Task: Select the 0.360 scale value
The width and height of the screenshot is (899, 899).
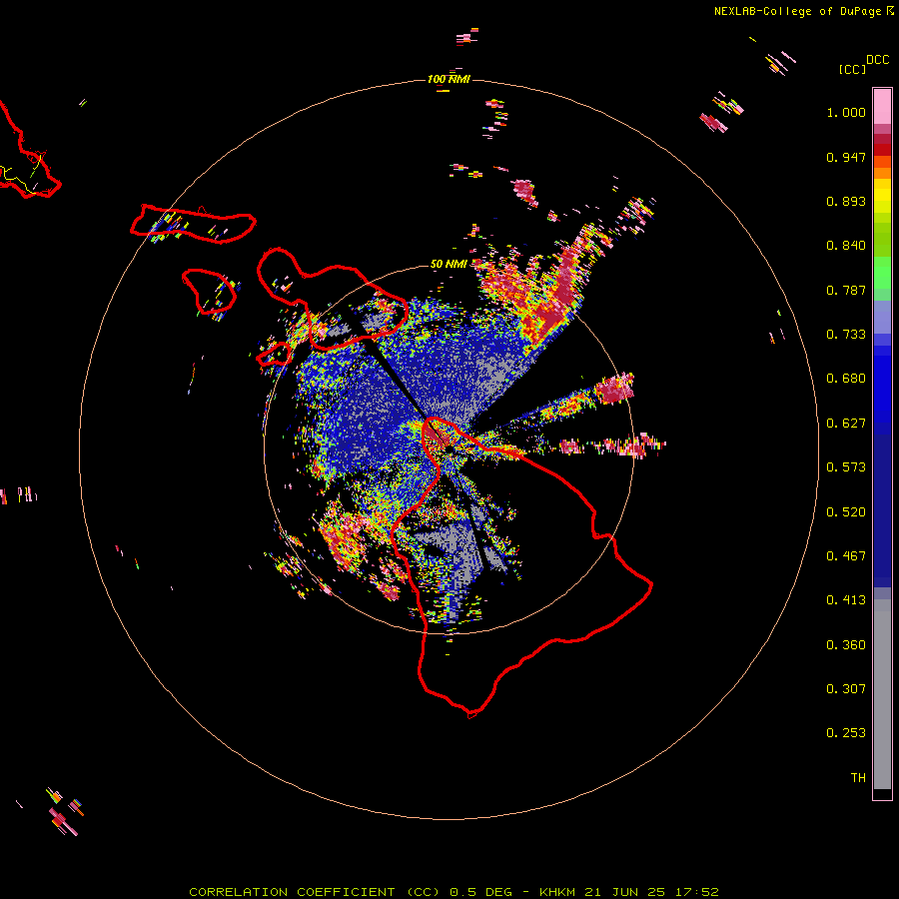Action: 846,645
